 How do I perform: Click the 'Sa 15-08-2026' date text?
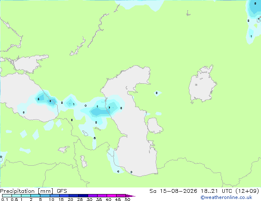[x=173, y=191]
